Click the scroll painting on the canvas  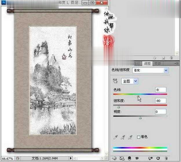[x=53, y=80]
